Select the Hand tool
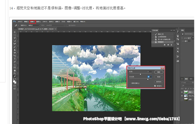Viewport: 195px width, 124px height. (x=15, y=70)
